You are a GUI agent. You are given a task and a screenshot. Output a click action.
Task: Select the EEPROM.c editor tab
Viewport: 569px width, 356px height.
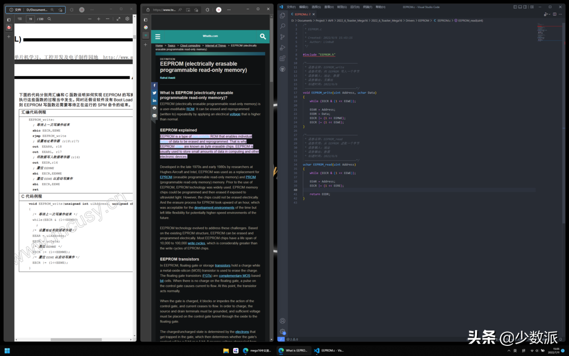(302, 14)
